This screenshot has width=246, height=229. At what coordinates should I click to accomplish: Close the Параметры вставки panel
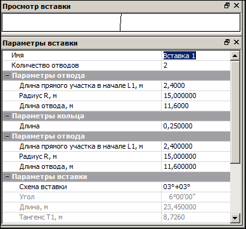tap(236, 42)
